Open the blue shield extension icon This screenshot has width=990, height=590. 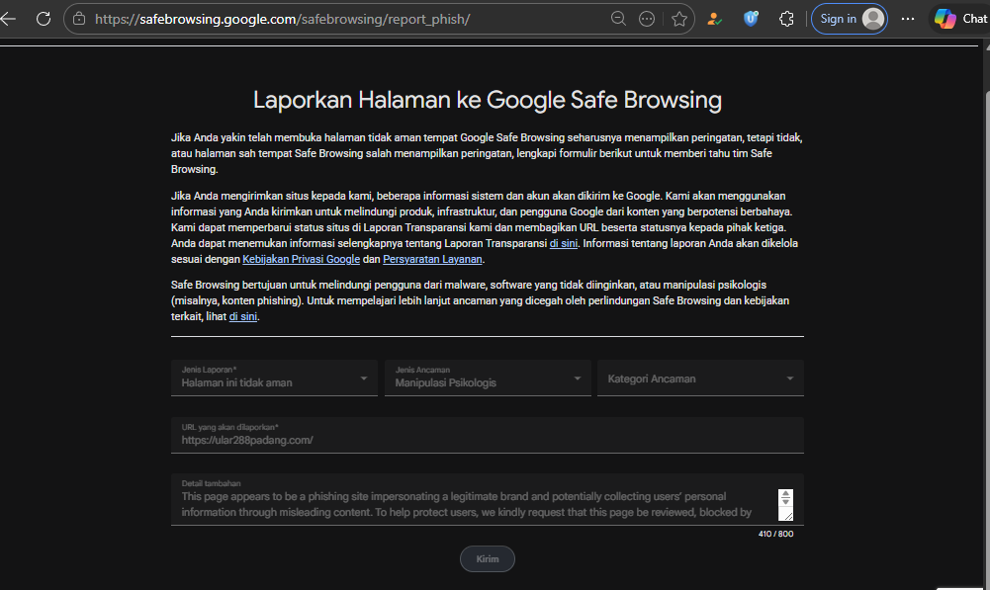751,19
